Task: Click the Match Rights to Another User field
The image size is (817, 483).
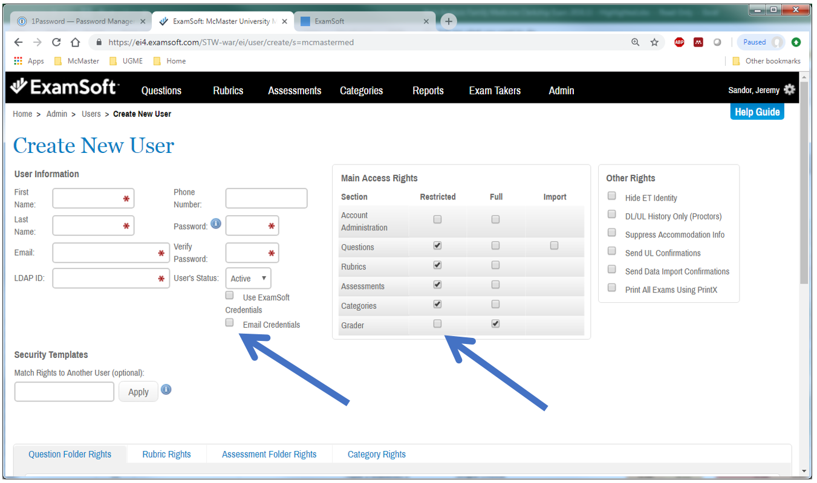Action: (x=64, y=392)
